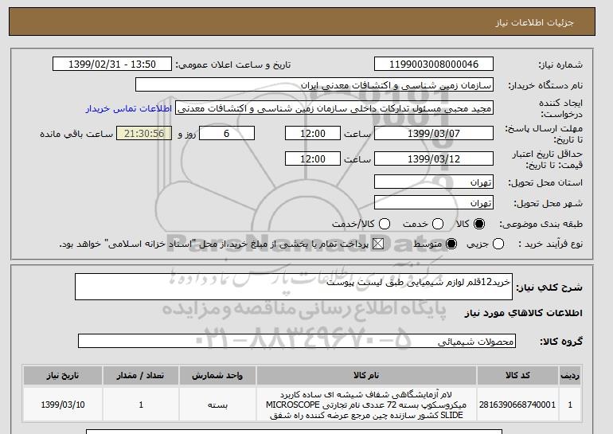Viewport: 613px width, 434px height.
Task: Click the need date cell 1399/03/10
Action: click(x=63, y=405)
